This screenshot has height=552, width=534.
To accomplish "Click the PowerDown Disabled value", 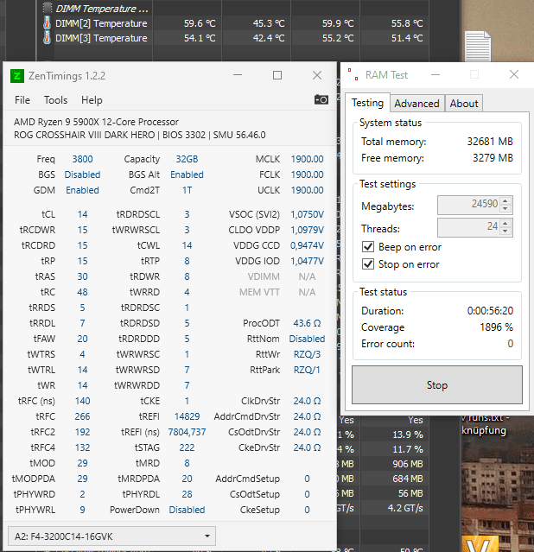I will point(187,510).
